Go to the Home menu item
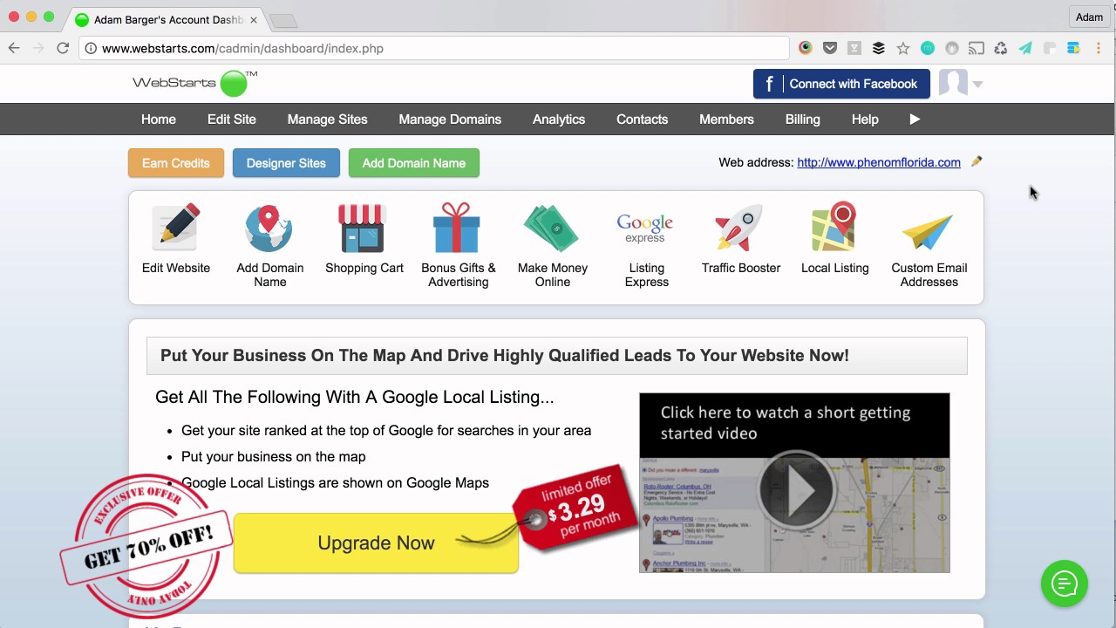Viewport: 1116px width, 628px height. point(159,119)
